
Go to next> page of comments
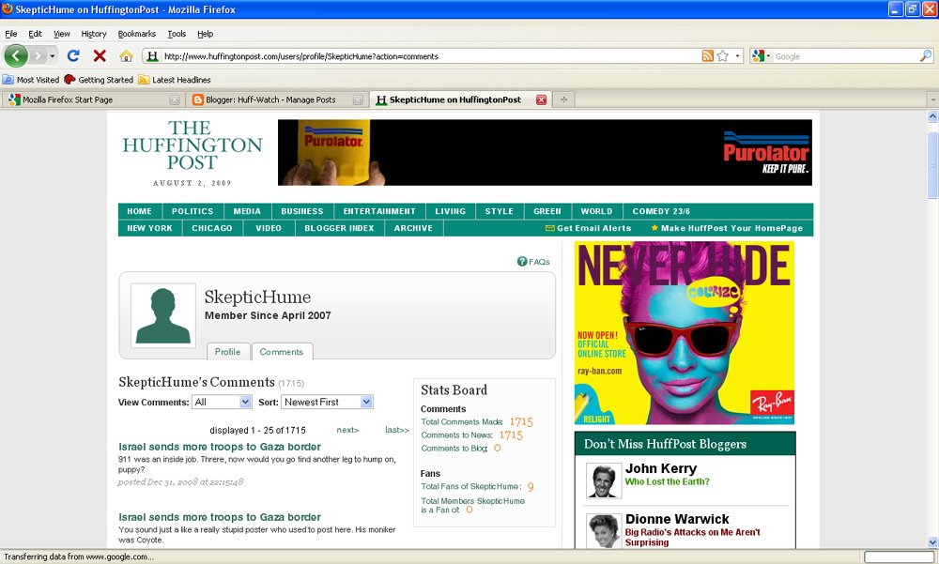[347, 430]
